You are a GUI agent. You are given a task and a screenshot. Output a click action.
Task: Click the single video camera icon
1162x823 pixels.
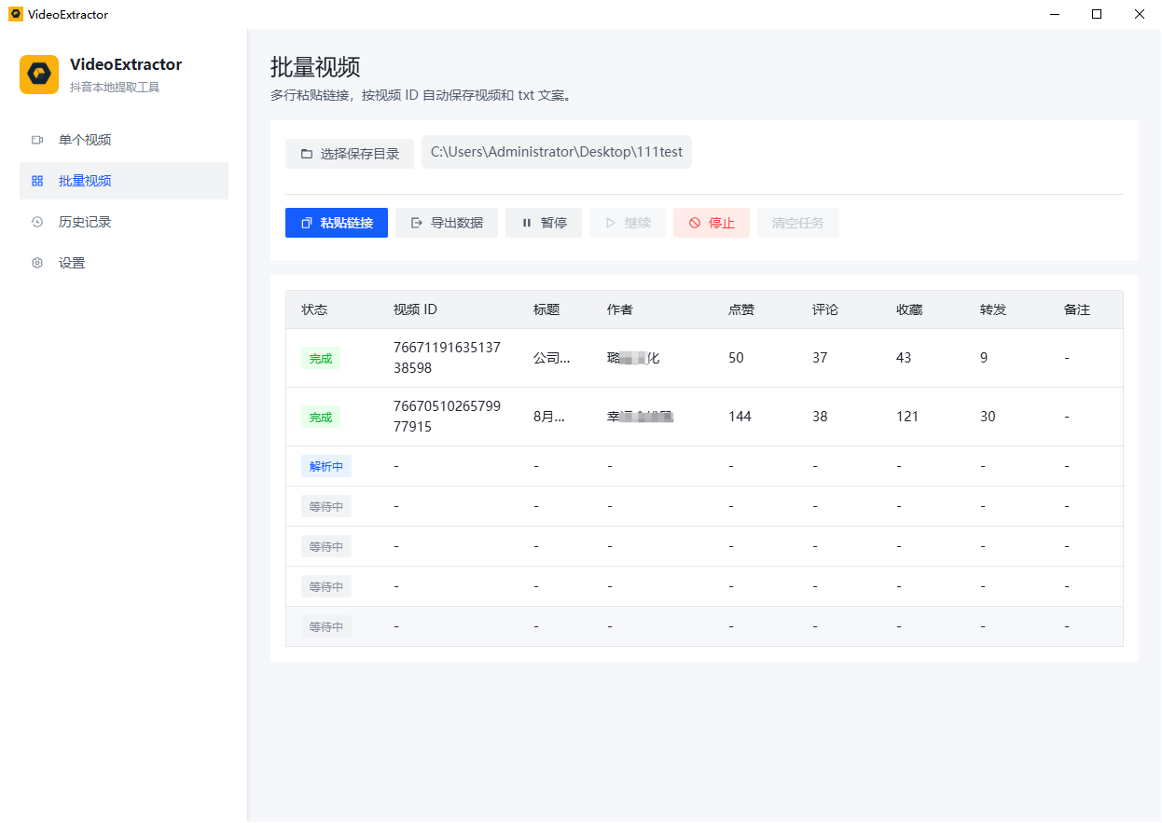pos(37,140)
